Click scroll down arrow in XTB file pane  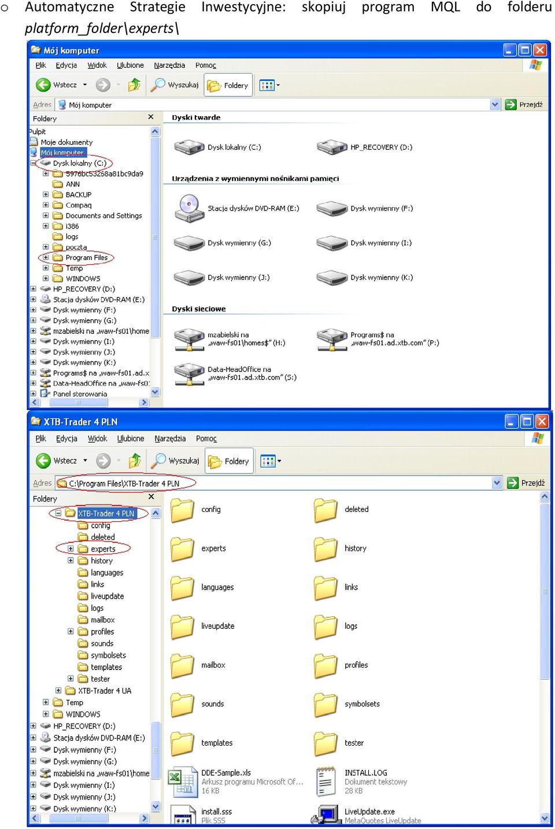[x=545, y=818]
